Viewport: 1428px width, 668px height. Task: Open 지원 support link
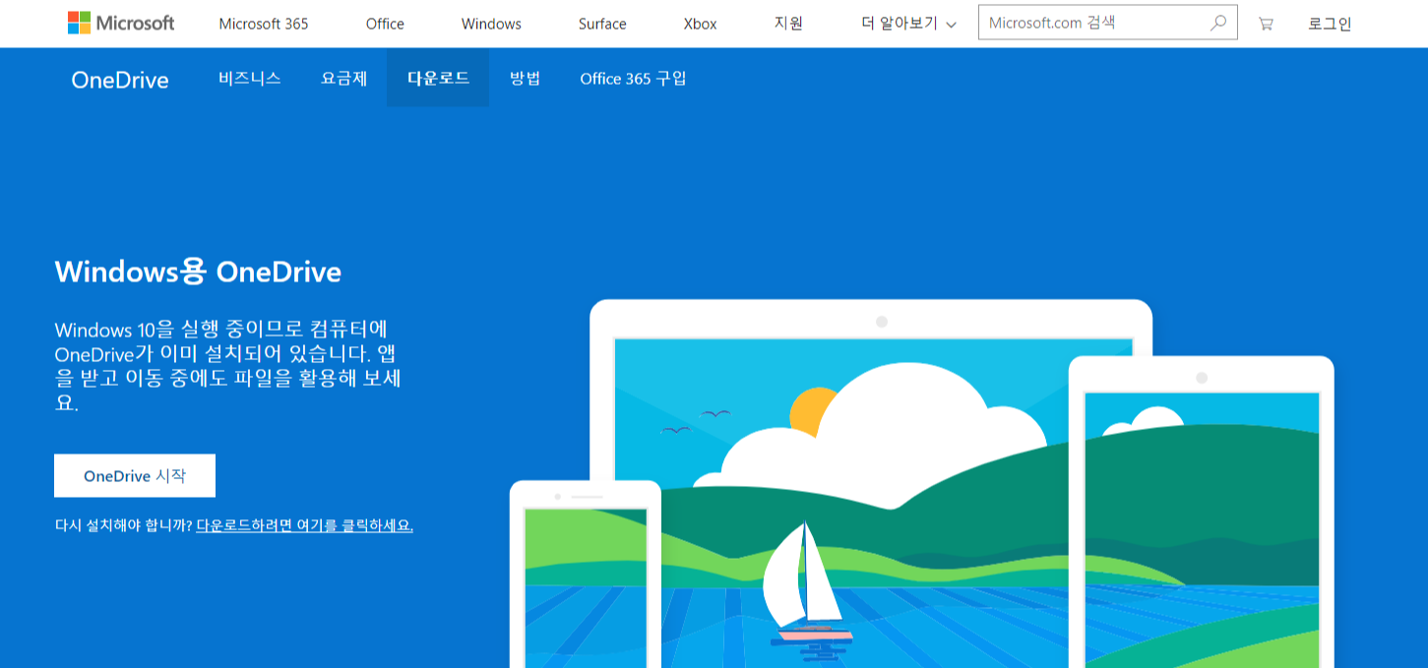point(788,24)
